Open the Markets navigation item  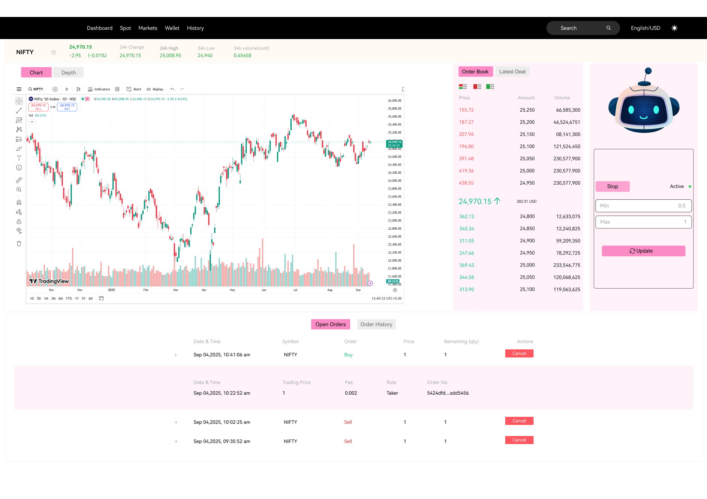pos(148,28)
